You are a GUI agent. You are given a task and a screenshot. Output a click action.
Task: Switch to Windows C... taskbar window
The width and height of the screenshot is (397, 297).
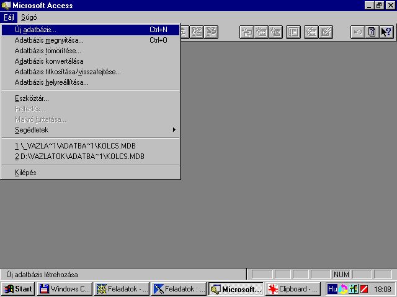(65, 289)
